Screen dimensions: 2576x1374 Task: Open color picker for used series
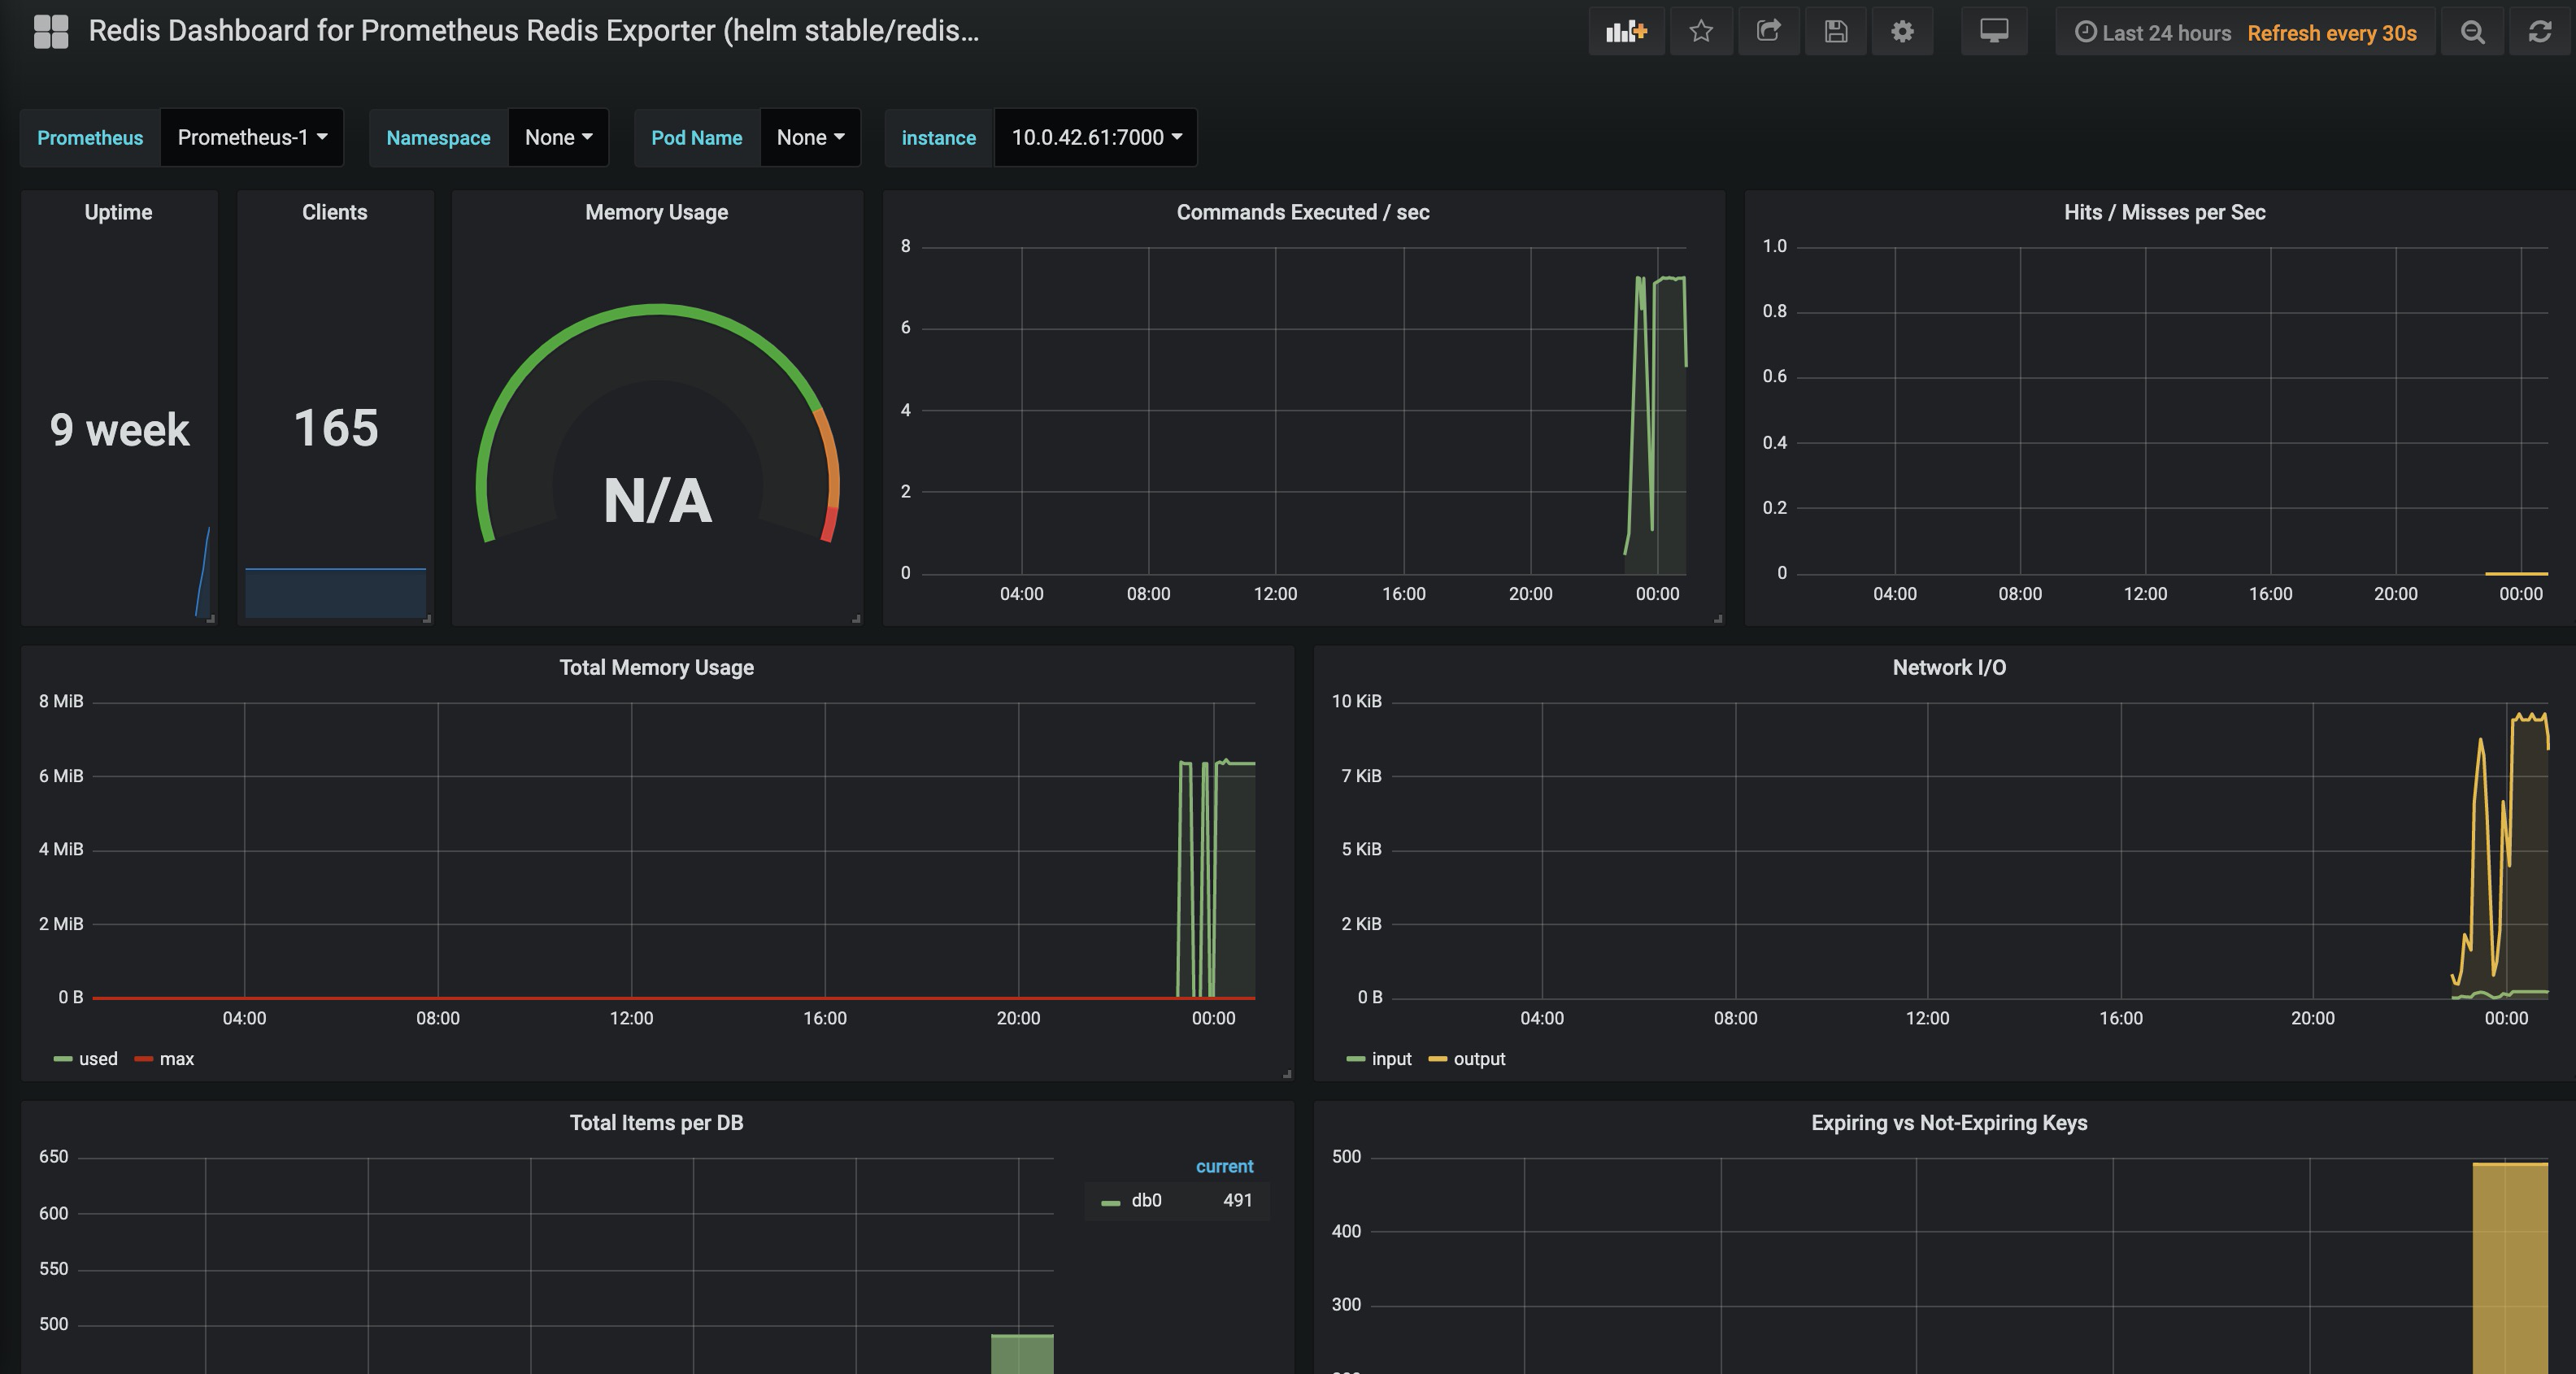tap(63, 1059)
